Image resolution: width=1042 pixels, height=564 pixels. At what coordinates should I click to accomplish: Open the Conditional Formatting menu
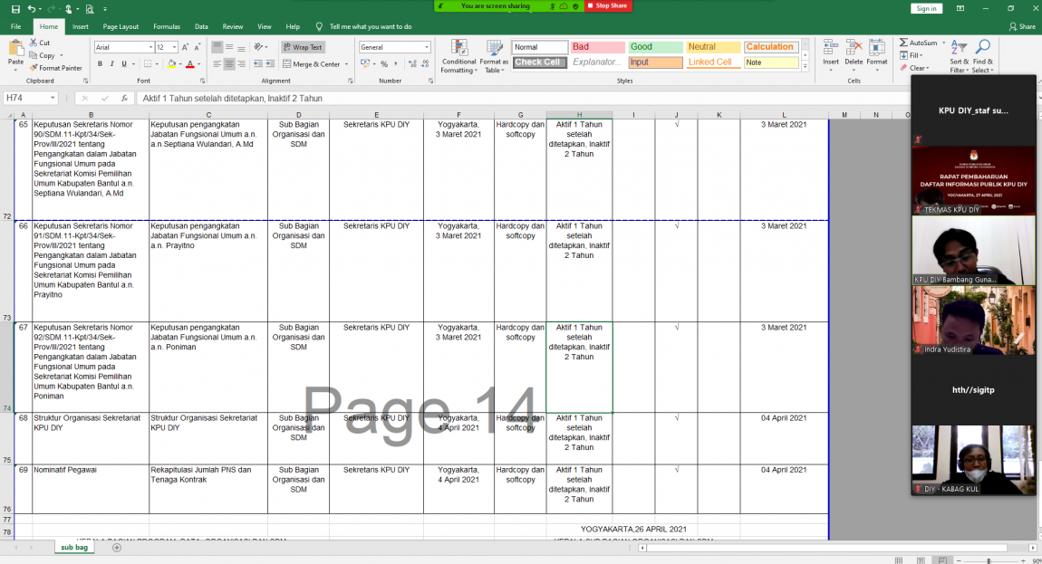pyautogui.click(x=458, y=56)
